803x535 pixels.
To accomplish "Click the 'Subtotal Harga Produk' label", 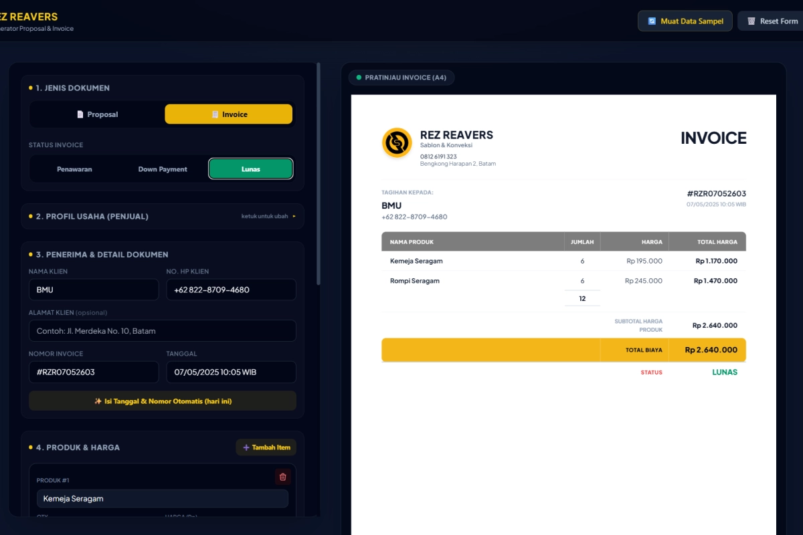I will [x=638, y=326].
